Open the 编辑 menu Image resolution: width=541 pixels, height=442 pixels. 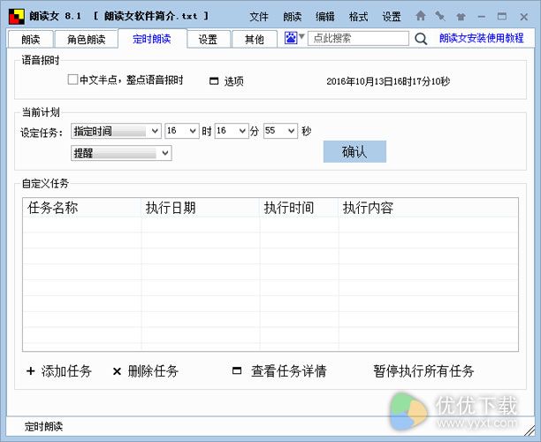pos(325,16)
